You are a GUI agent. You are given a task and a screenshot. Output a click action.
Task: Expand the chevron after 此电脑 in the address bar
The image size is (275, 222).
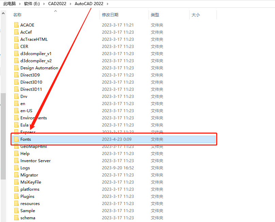coord(20,4)
